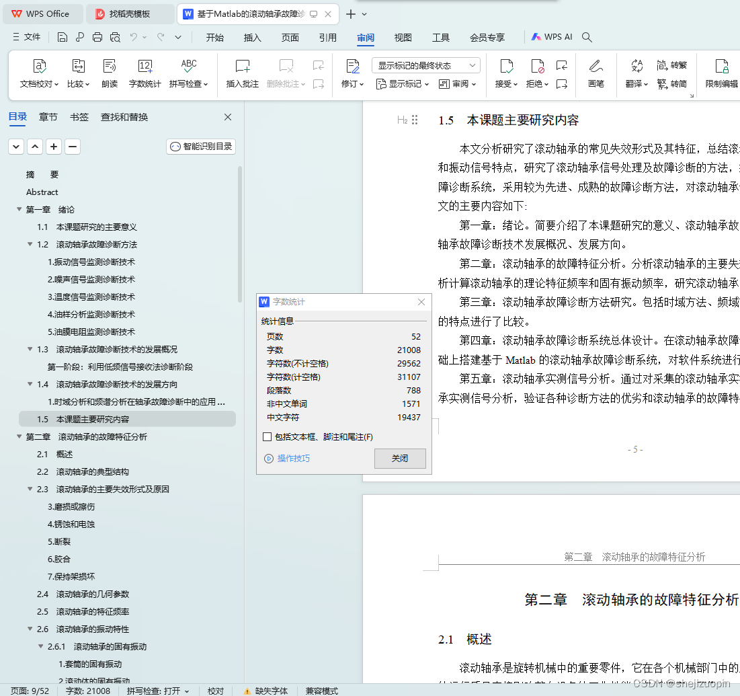This screenshot has height=696, width=740.
Task: Select outline item Abstract
Action: pos(42,192)
